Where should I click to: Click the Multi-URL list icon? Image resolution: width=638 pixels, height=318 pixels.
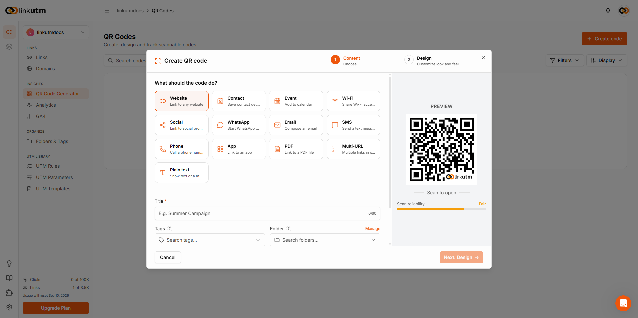click(x=335, y=149)
